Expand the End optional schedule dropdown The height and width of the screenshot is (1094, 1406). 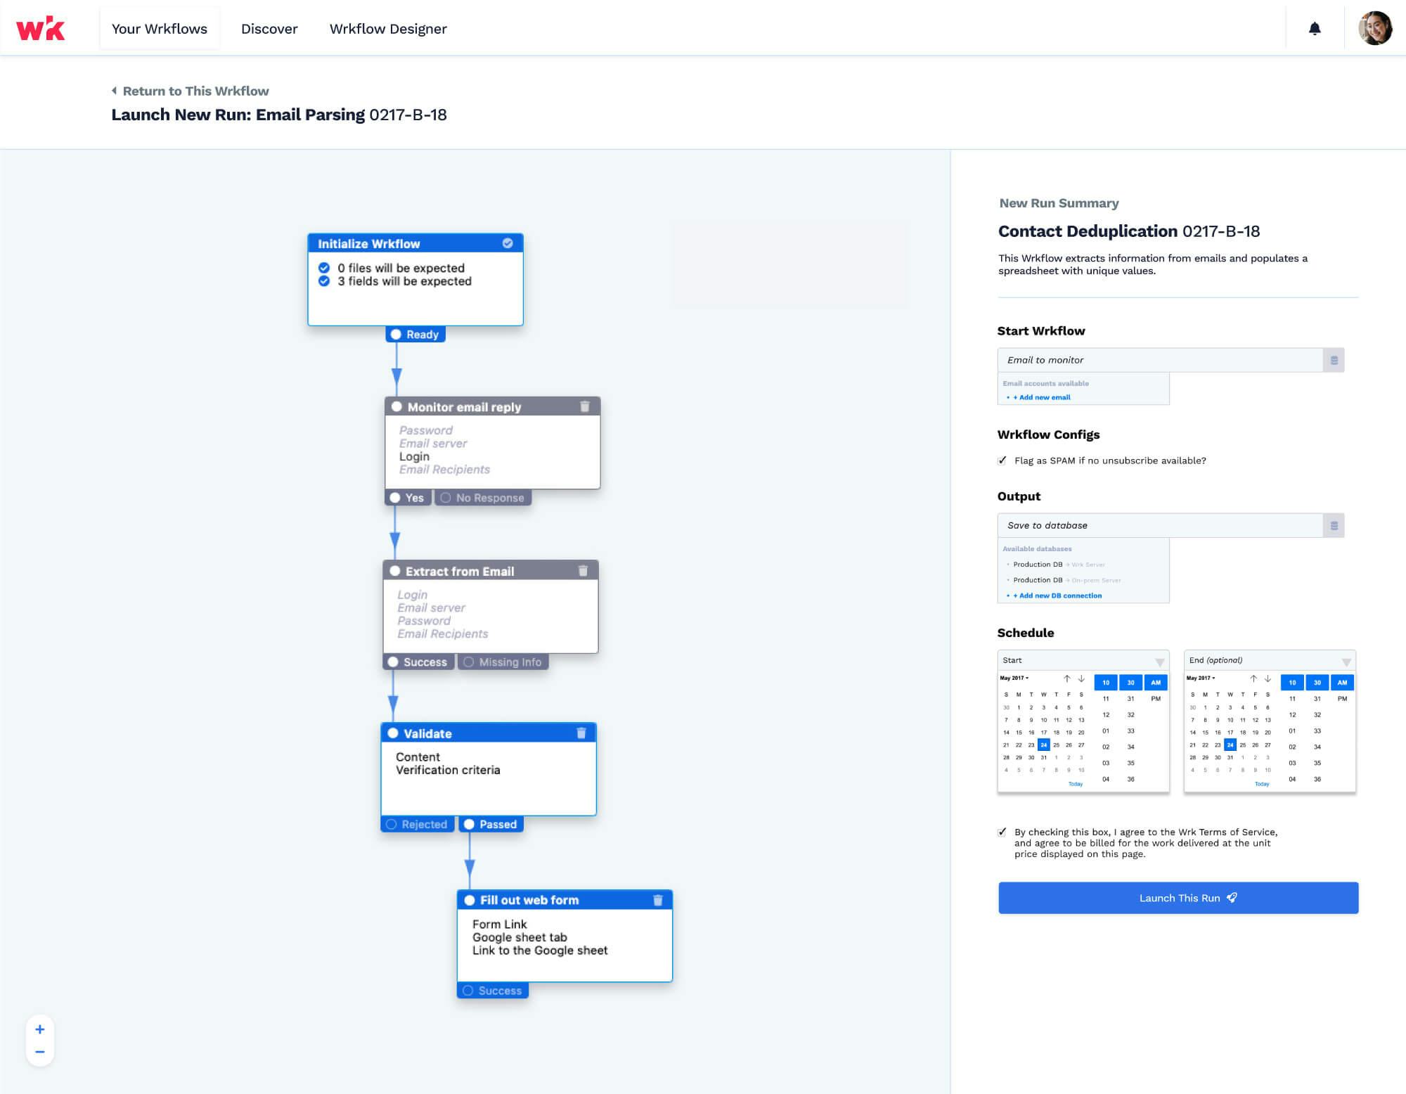coord(1345,661)
